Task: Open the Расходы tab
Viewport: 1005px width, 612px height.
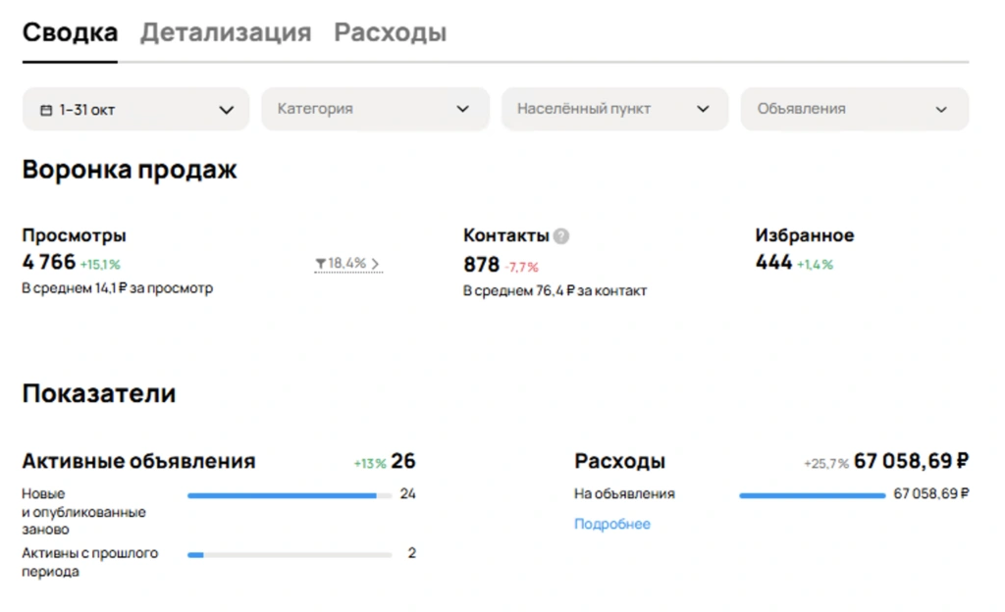Action: 390,32
